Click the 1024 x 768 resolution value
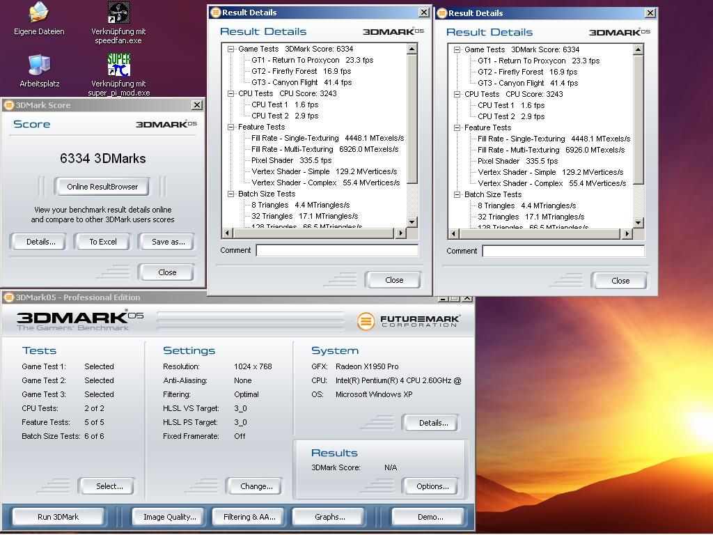 pos(253,366)
